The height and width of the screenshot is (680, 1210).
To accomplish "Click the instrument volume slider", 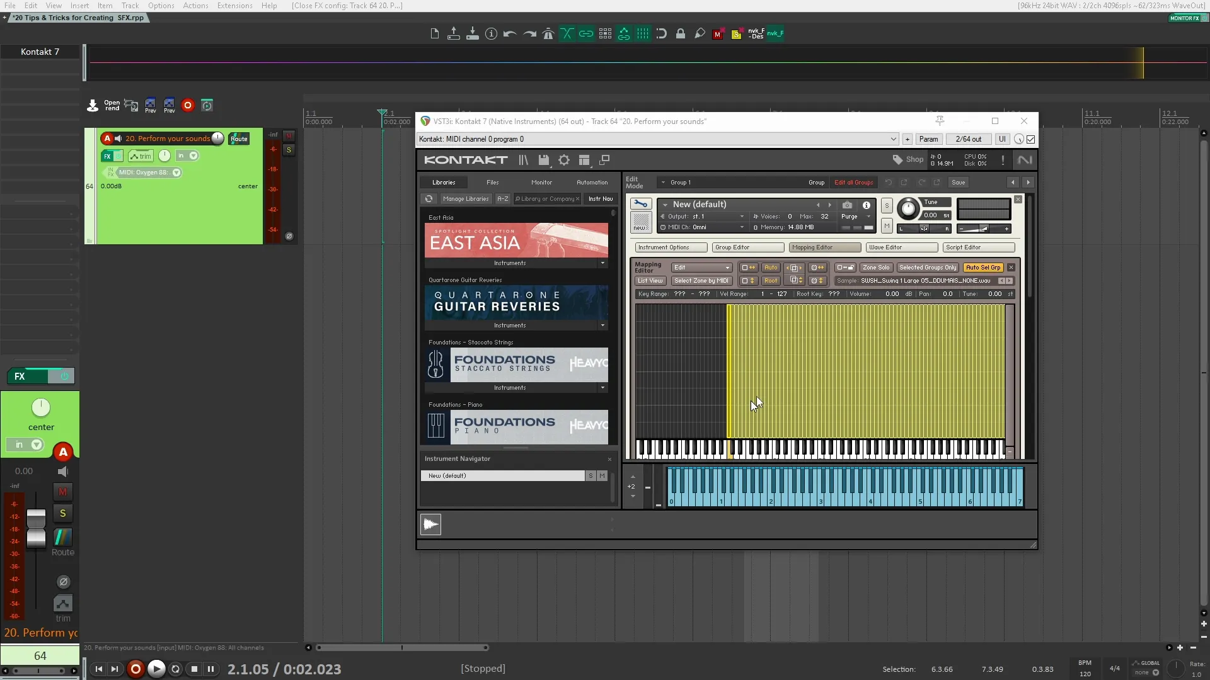I will pyautogui.click(x=984, y=229).
